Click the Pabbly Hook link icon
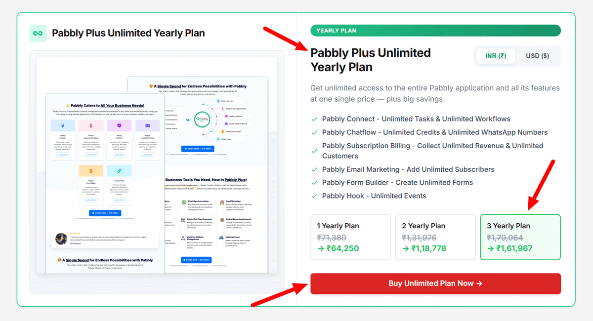593x321 pixels. coord(119,170)
